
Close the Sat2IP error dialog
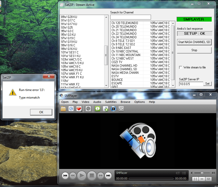coord(49,76)
